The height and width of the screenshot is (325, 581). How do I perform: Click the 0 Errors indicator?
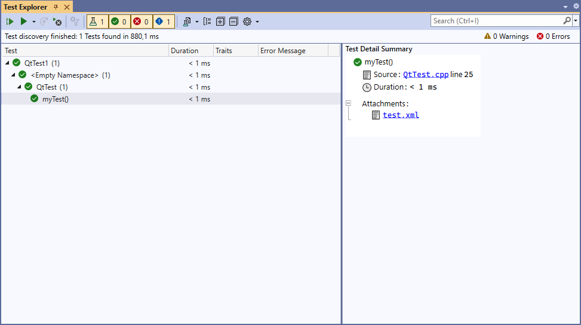pos(553,36)
